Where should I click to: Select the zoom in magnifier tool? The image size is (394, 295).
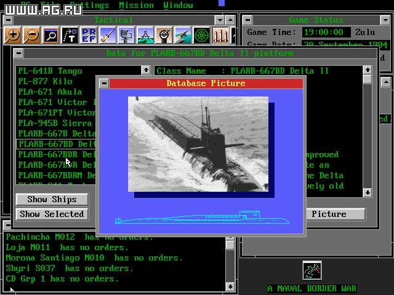[x=12, y=35]
